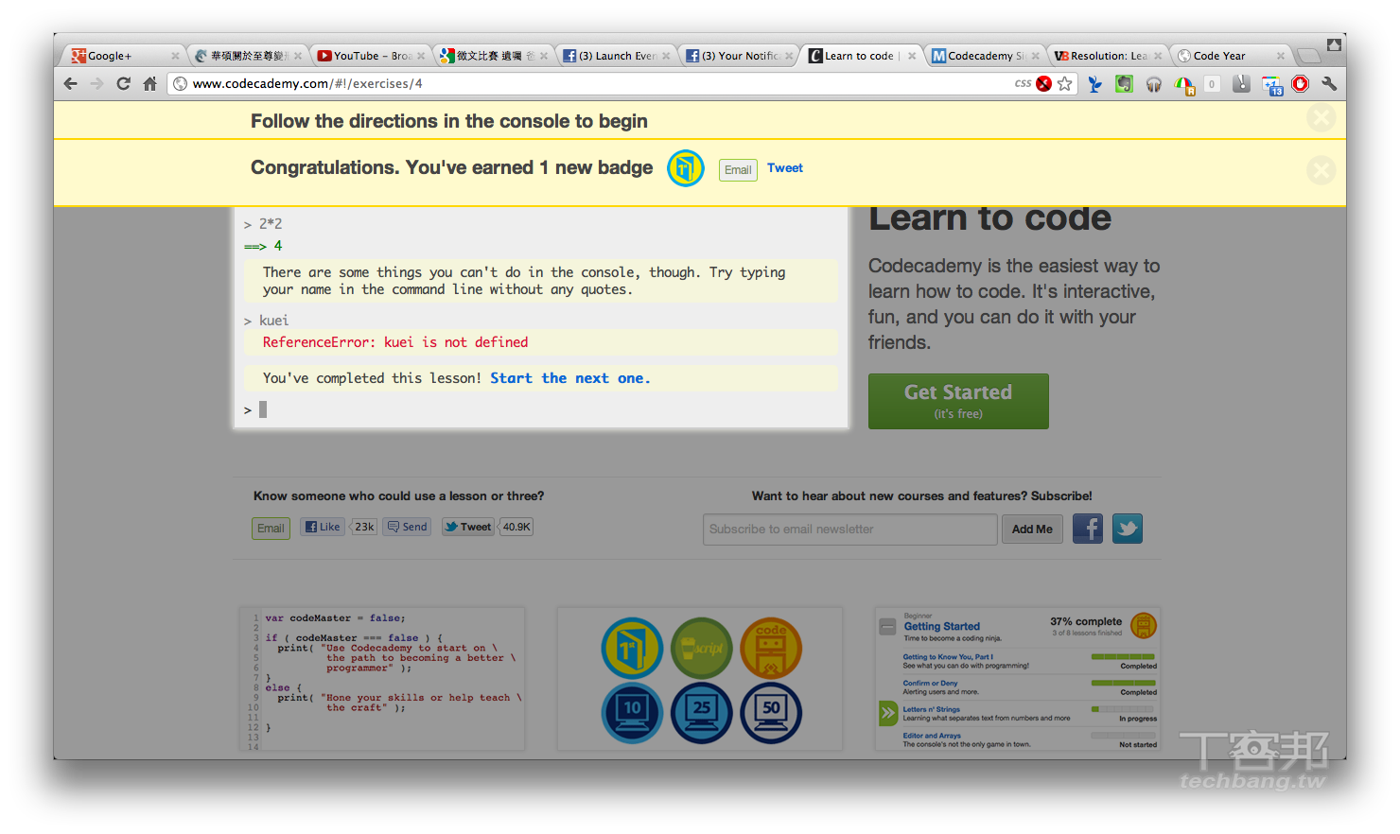The image size is (1400, 834).
Task: Click the Google Calendar extension icon
Action: (x=1271, y=84)
